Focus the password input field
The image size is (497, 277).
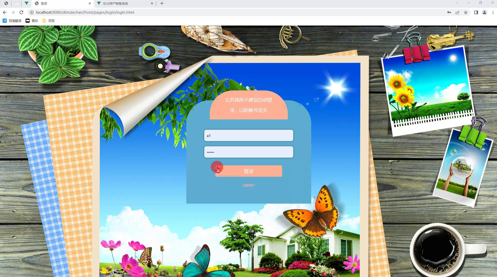248,152
